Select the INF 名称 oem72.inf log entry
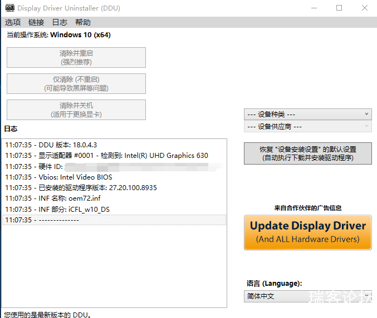 tap(53, 198)
